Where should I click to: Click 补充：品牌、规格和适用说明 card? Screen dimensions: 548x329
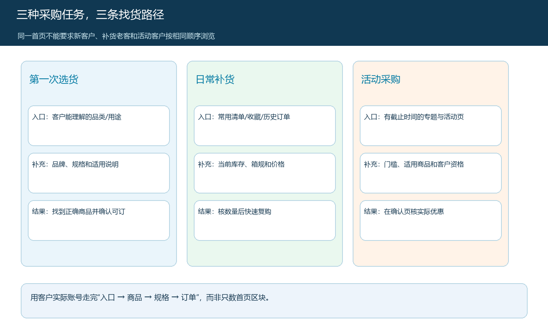99,173
